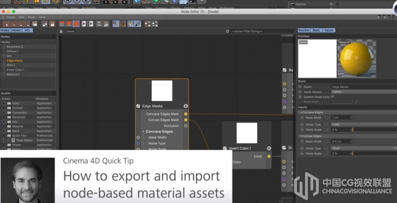Expand the Math folder in Assets list
The width and height of the screenshot is (397, 203).
(x=3, y=131)
